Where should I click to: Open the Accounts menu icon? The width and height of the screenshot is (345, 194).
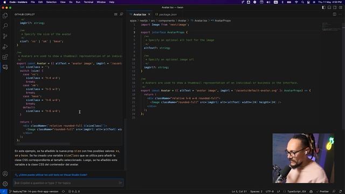coord(5,174)
